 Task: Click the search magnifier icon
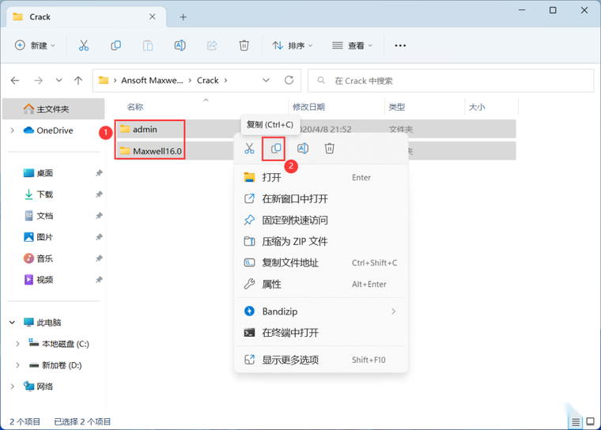click(x=321, y=81)
